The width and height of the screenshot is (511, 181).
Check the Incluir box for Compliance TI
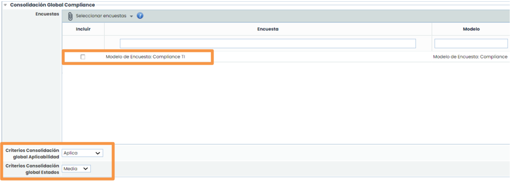click(x=83, y=57)
